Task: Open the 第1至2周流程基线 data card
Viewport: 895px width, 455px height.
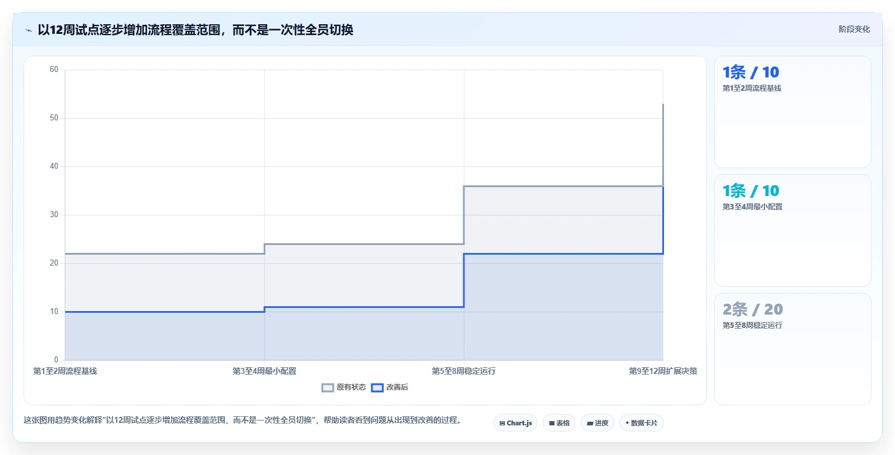Action: coord(793,112)
